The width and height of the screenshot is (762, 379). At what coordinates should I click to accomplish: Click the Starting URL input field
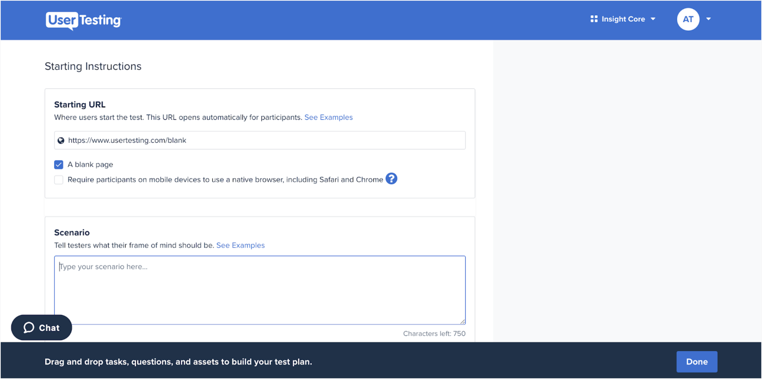[259, 140]
